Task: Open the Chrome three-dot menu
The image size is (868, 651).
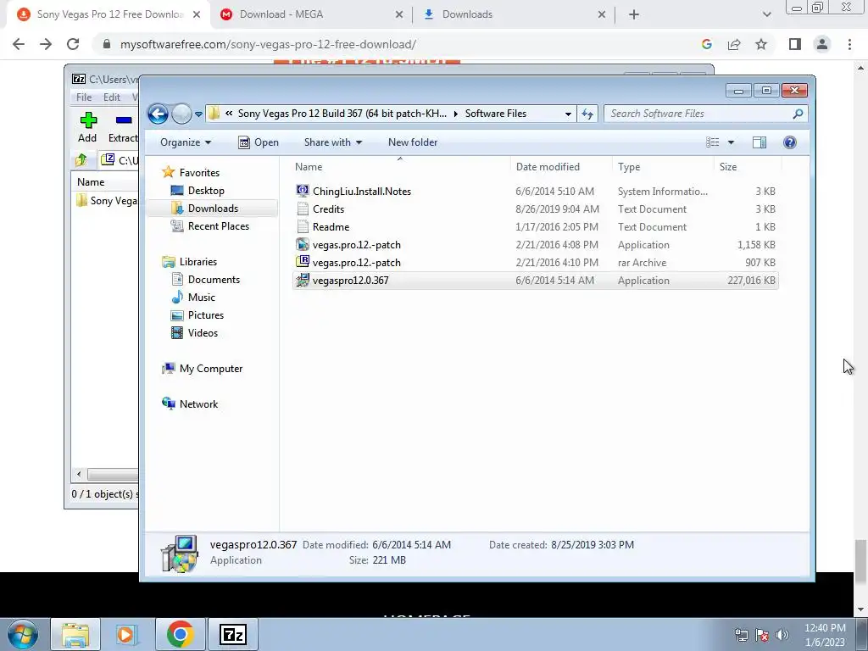Action: tap(849, 44)
